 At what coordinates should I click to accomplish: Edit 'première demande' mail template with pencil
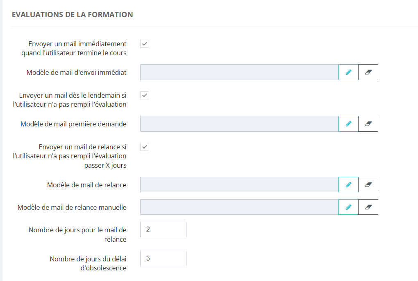click(348, 124)
